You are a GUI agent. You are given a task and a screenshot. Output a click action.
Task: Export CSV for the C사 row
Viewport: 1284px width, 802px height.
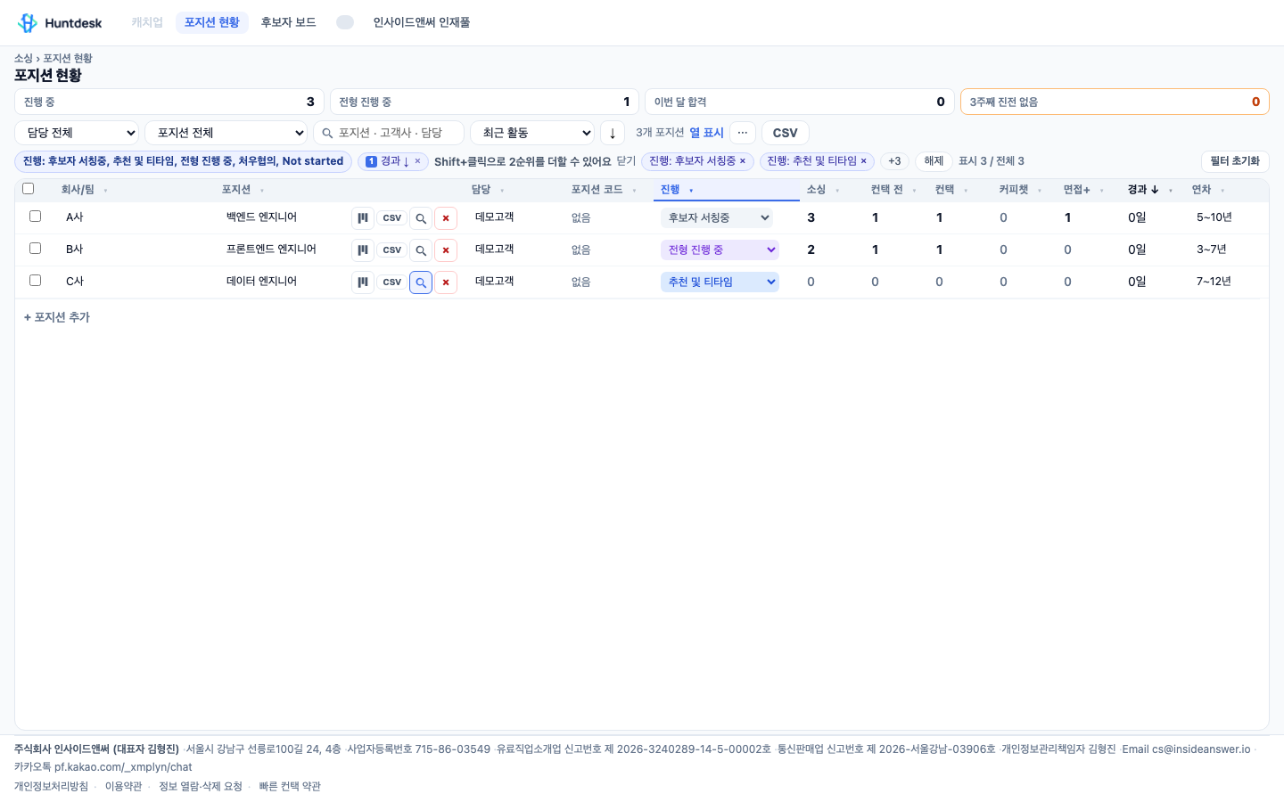[392, 282]
